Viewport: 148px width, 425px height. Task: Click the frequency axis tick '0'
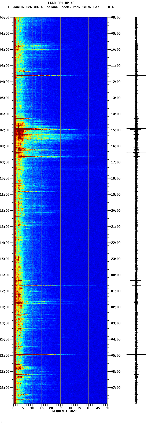click(x=13, y=408)
